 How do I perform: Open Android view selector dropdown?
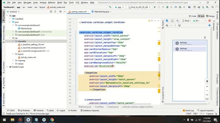(13, 12)
